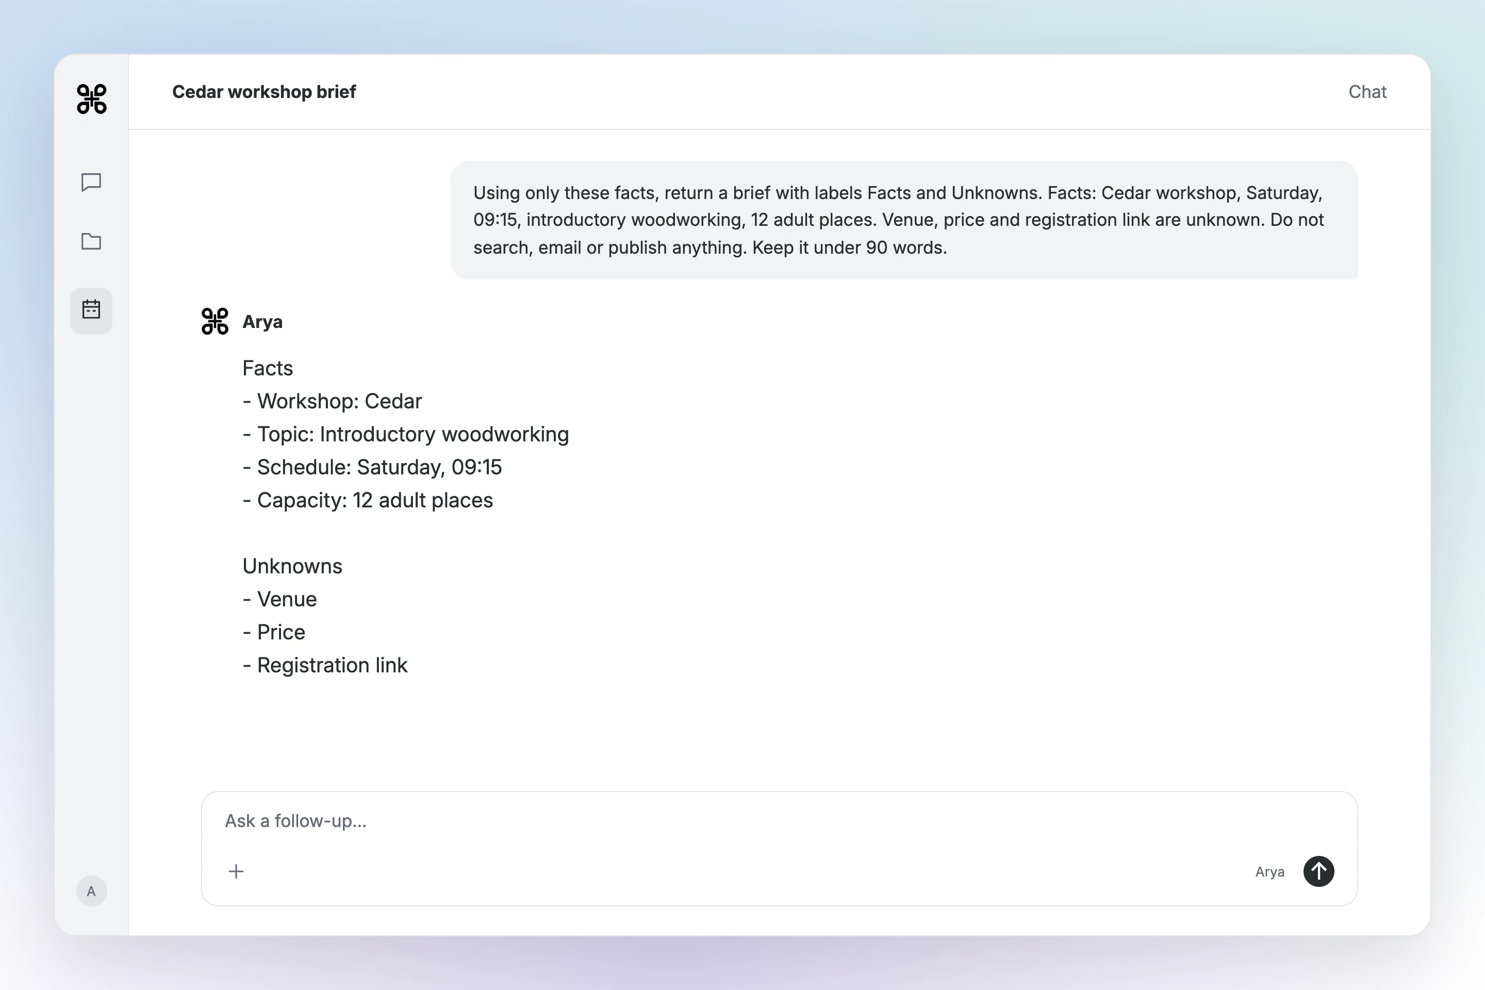Click the Cedar workshop brief title
1485x990 pixels.
pos(264,92)
